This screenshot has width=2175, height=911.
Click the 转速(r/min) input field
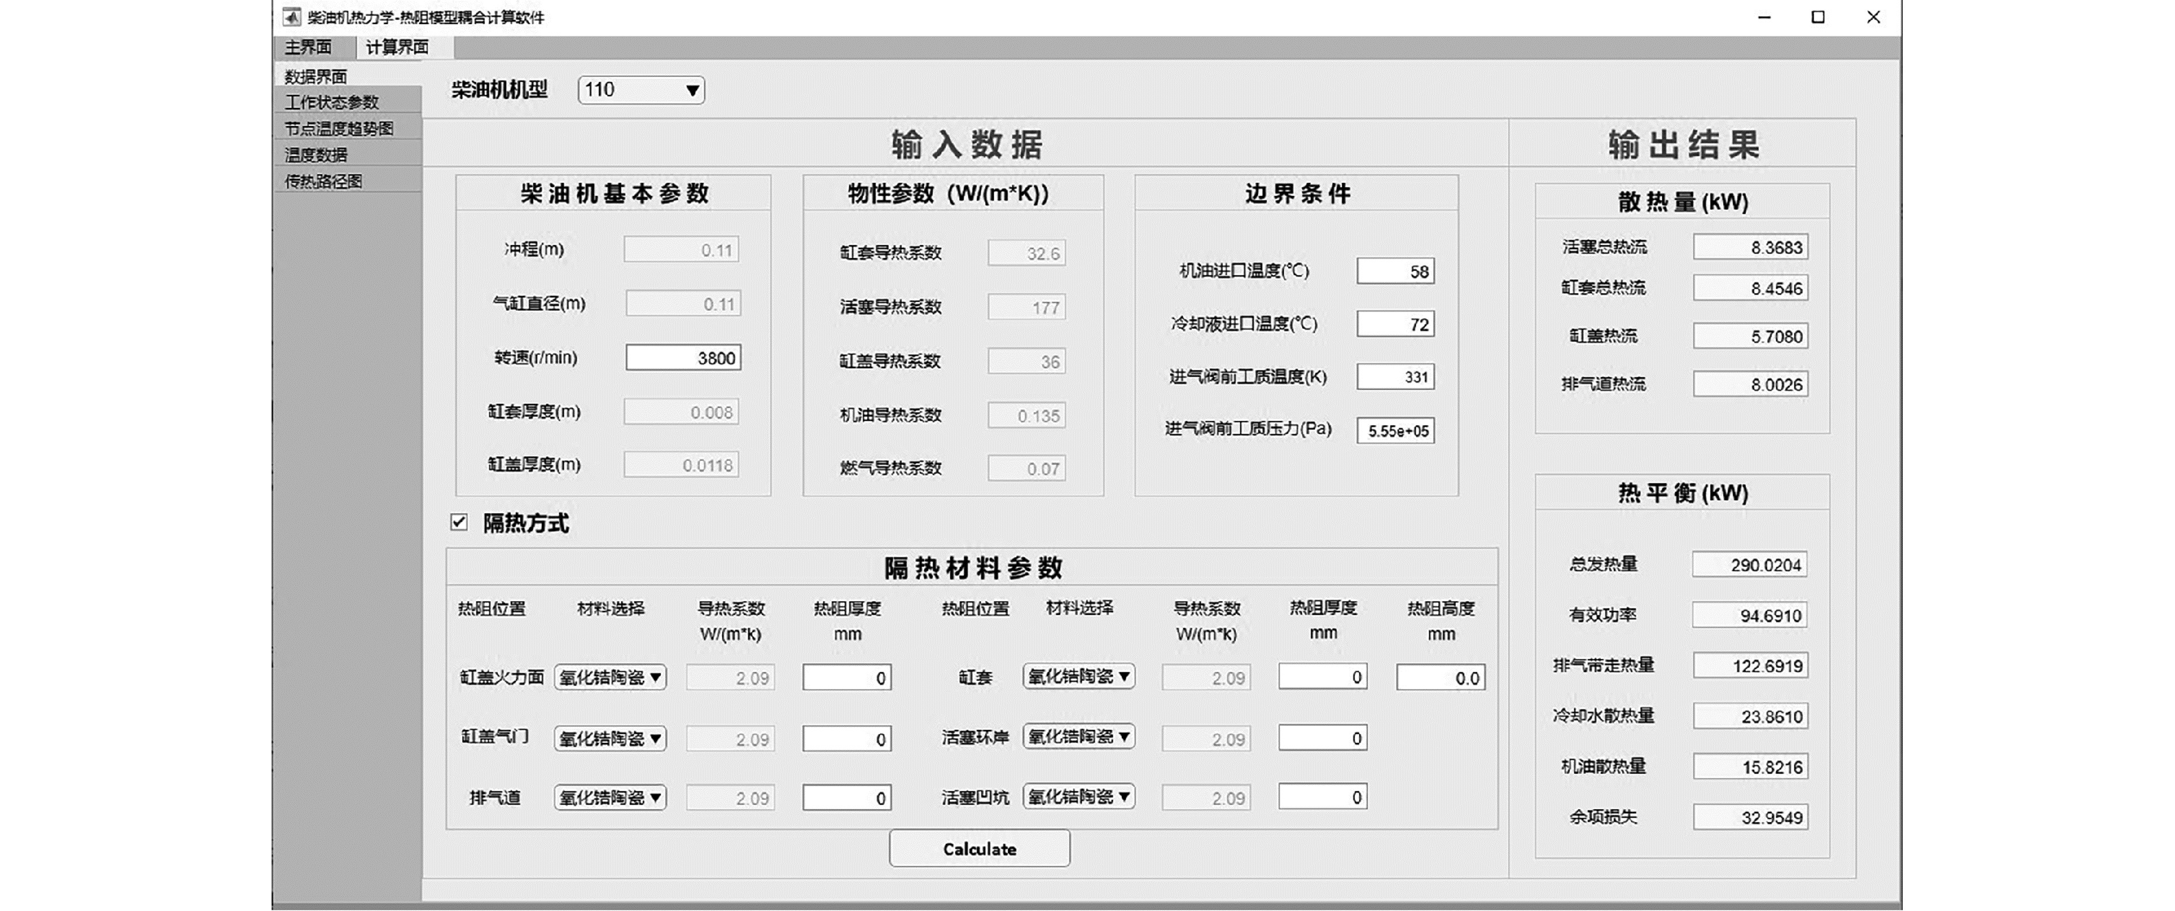[683, 358]
